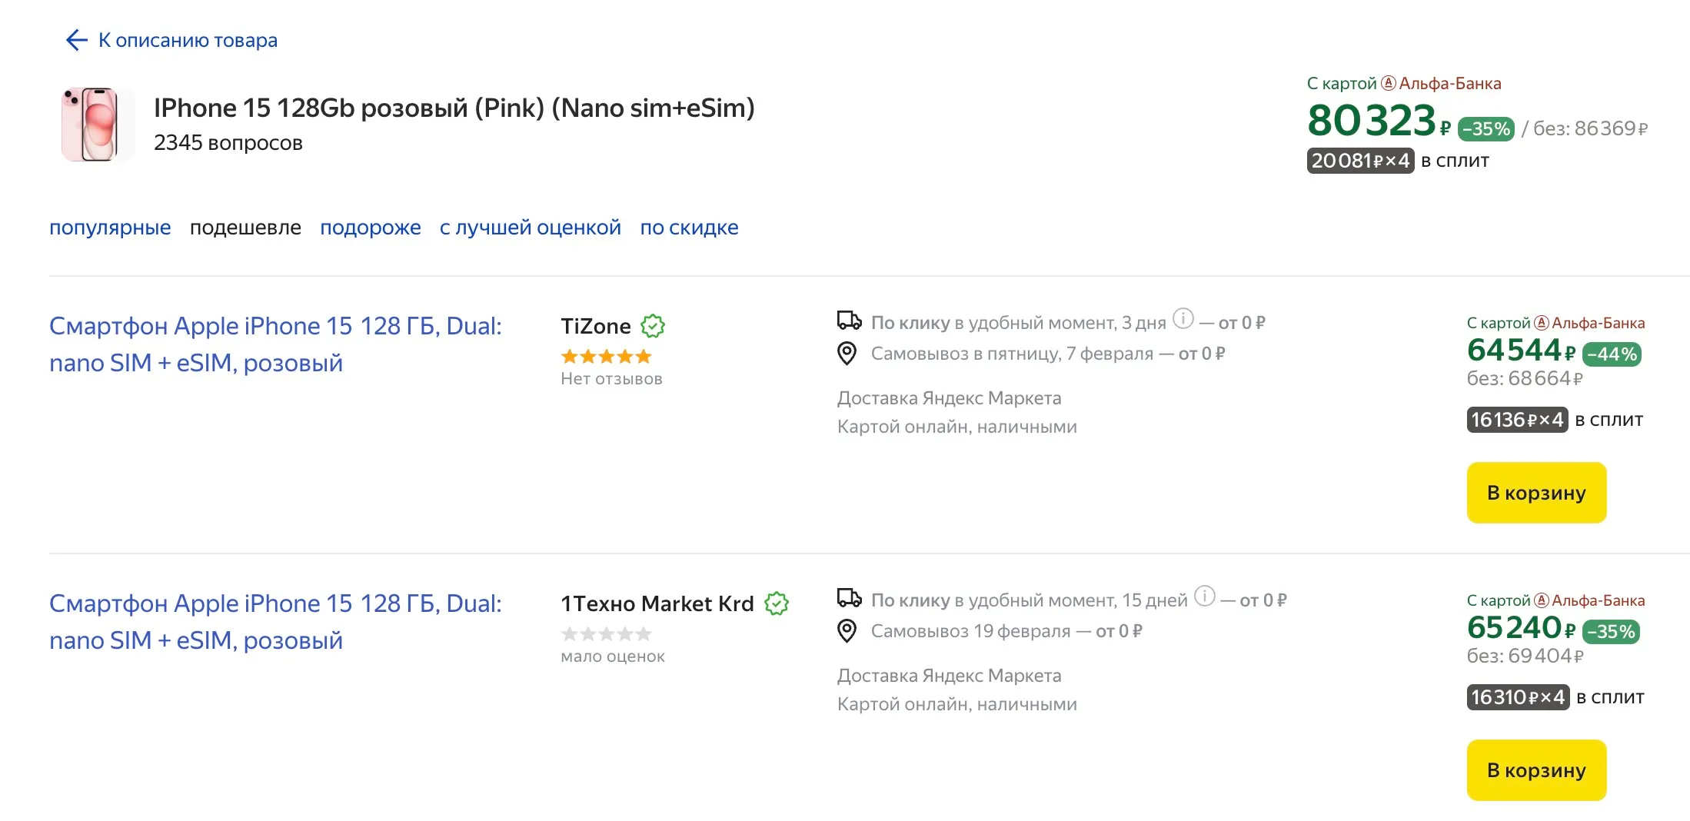Add 1Техно Market Krd offer to cart
Viewport: 1690px width, 821px height.
click(x=1535, y=770)
